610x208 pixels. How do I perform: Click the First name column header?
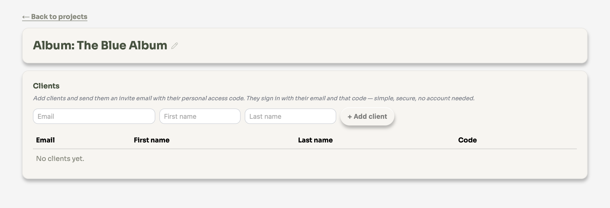tap(151, 140)
